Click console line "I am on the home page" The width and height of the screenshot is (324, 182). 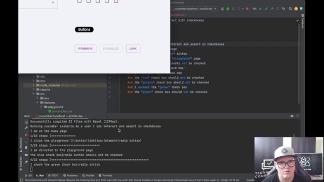tap(49, 131)
